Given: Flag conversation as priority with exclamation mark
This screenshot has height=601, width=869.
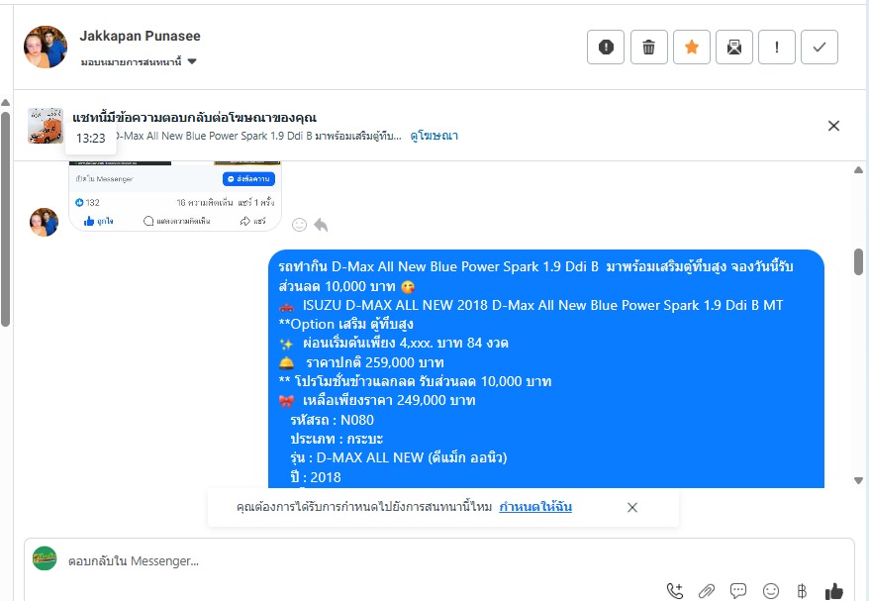Looking at the screenshot, I should [777, 48].
